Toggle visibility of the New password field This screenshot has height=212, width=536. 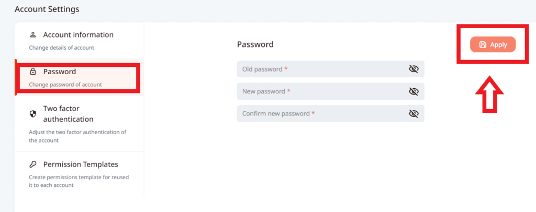point(414,91)
